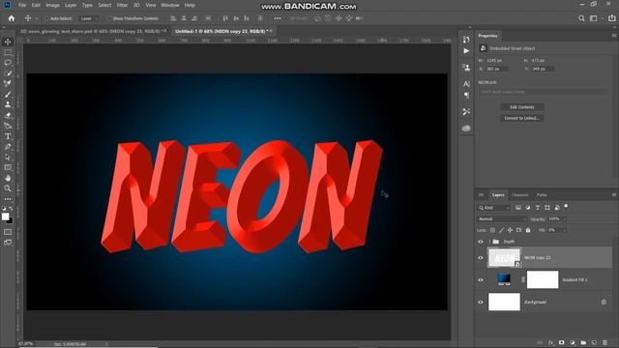Image resolution: width=619 pixels, height=348 pixels.
Task: Hide the Gradient Fill 1 layer
Action: pos(481,280)
